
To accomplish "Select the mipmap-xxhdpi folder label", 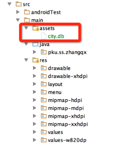I will (68, 124).
